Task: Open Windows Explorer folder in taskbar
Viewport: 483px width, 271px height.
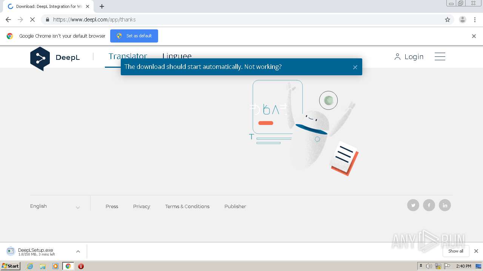Action: tap(43, 266)
